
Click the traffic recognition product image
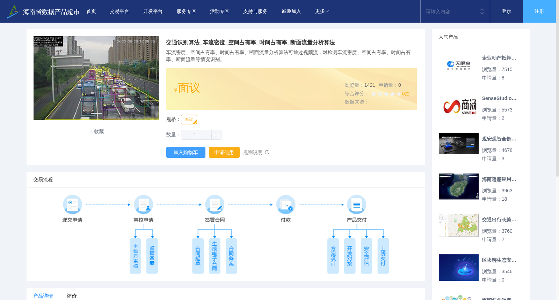tap(96, 78)
